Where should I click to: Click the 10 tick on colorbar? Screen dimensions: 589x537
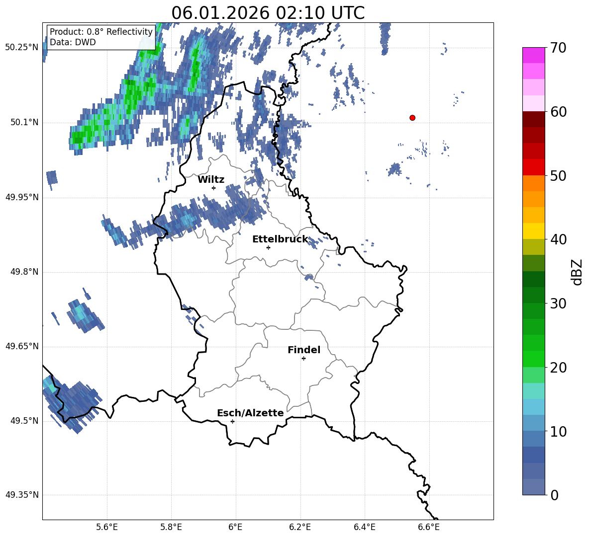558,431
